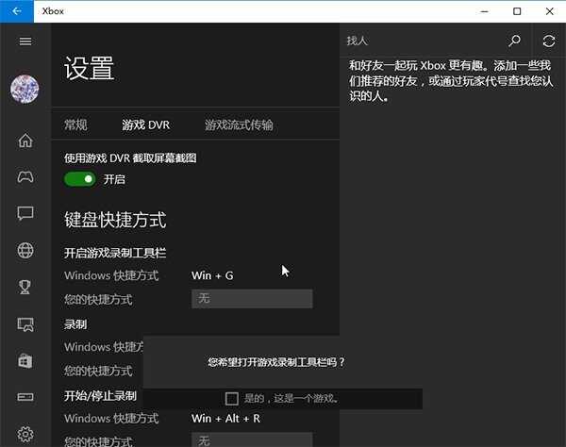This screenshot has width=566, height=447.
Task: Open Messages chat icon
Action: click(25, 213)
